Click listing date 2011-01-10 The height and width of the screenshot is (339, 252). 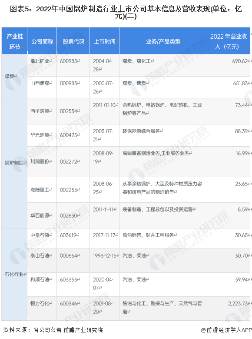[105, 105]
